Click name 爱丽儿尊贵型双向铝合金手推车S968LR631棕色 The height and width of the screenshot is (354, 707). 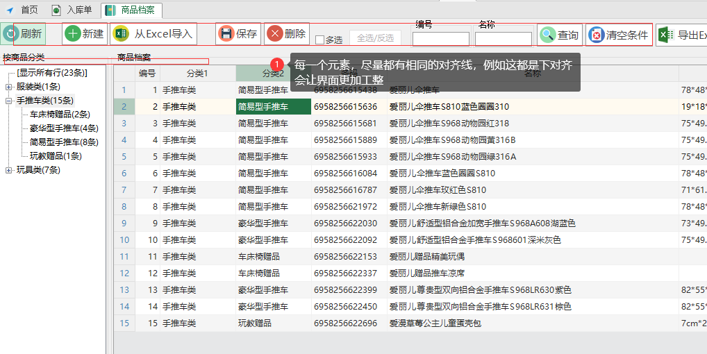tap(481, 307)
